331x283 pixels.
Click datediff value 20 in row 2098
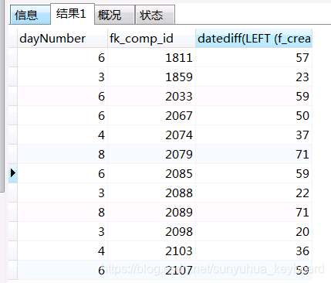coord(254,231)
